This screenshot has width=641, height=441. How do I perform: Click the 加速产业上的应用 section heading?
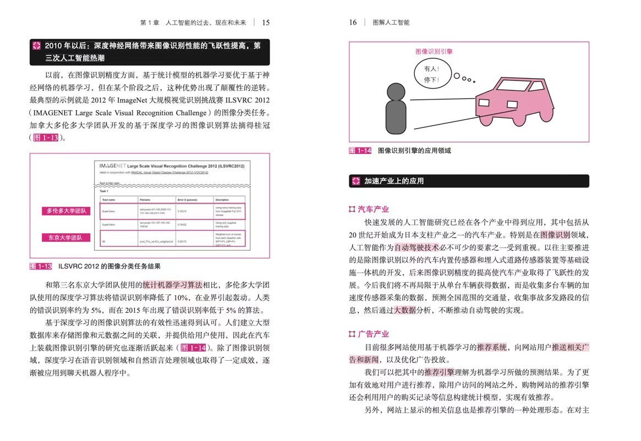click(x=393, y=181)
